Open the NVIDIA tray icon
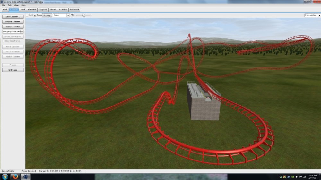The image size is (321, 180). (x=292, y=177)
